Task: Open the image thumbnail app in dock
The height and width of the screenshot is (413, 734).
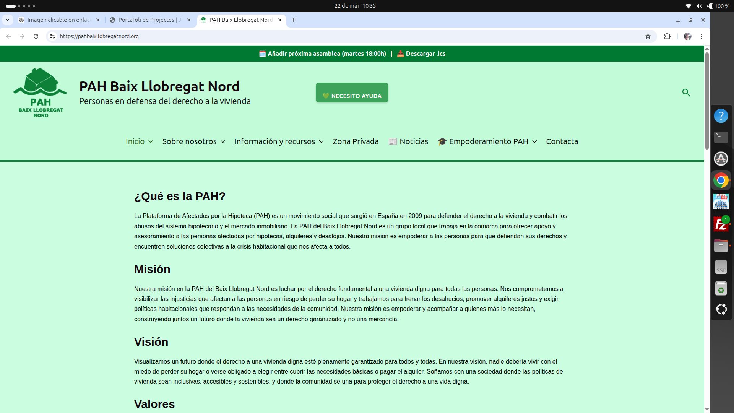Action: click(721, 202)
